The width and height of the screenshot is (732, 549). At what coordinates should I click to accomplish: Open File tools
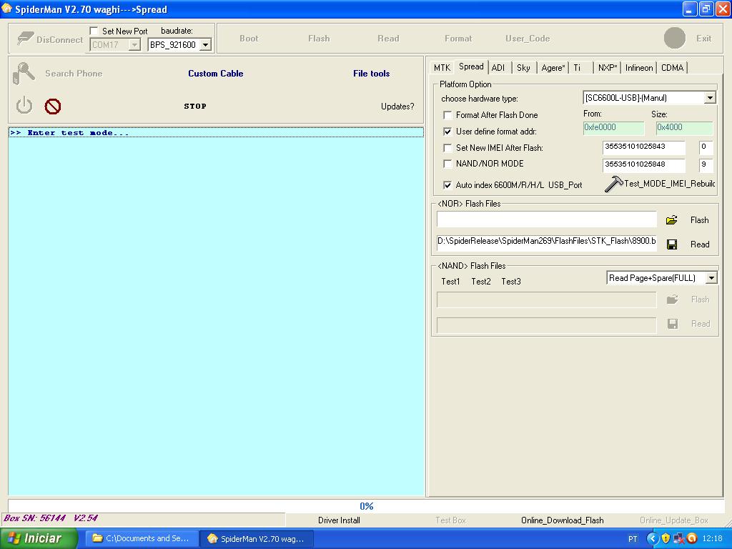click(x=371, y=74)
